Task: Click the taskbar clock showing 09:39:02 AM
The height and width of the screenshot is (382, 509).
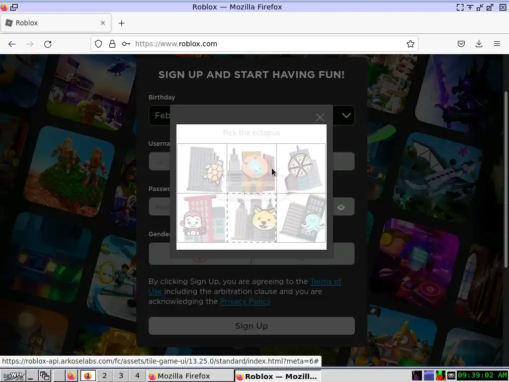Action: tap(482, 376)
